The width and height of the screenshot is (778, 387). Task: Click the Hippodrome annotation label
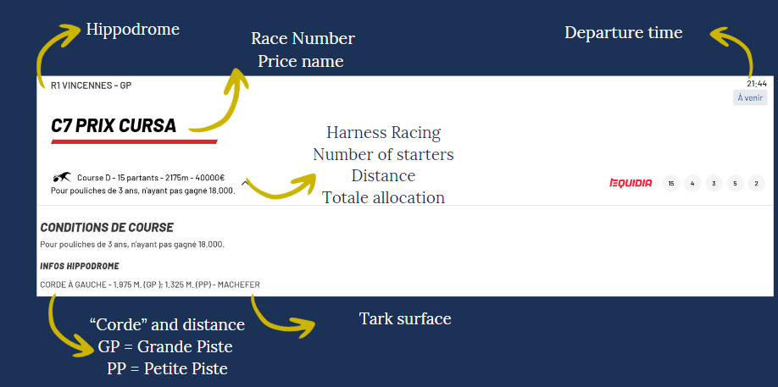[132, 30]
